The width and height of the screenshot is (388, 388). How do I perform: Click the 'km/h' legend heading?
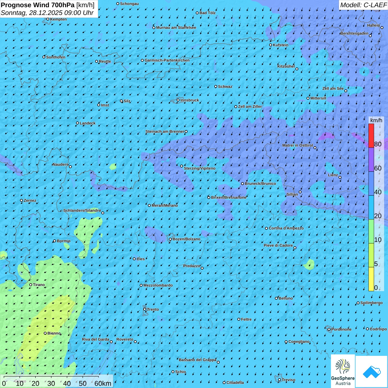pos(376,120)
